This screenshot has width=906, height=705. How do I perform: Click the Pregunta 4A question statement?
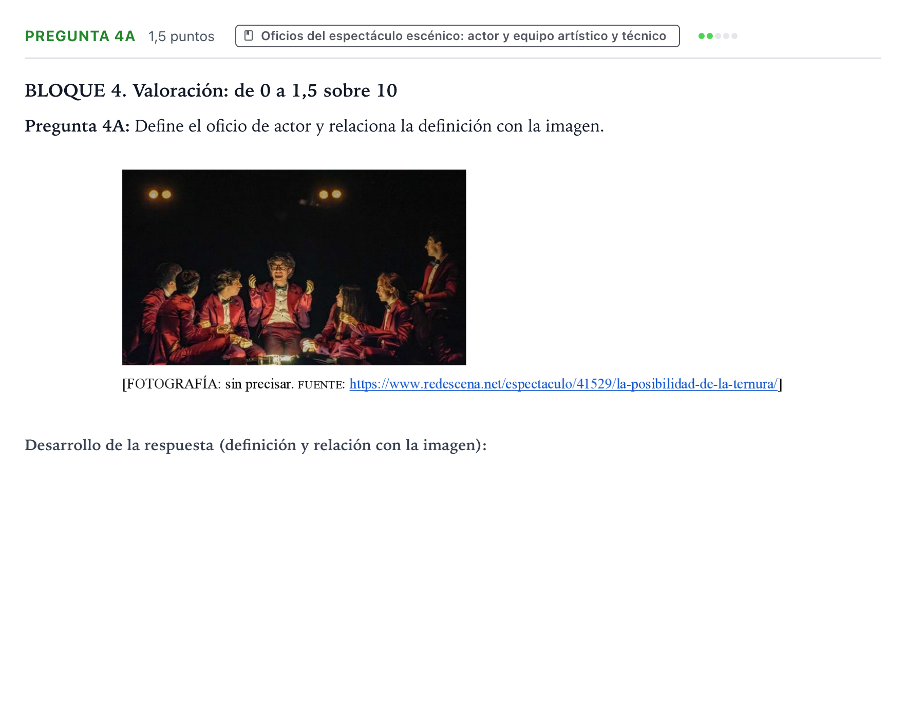tap(314, 126)
